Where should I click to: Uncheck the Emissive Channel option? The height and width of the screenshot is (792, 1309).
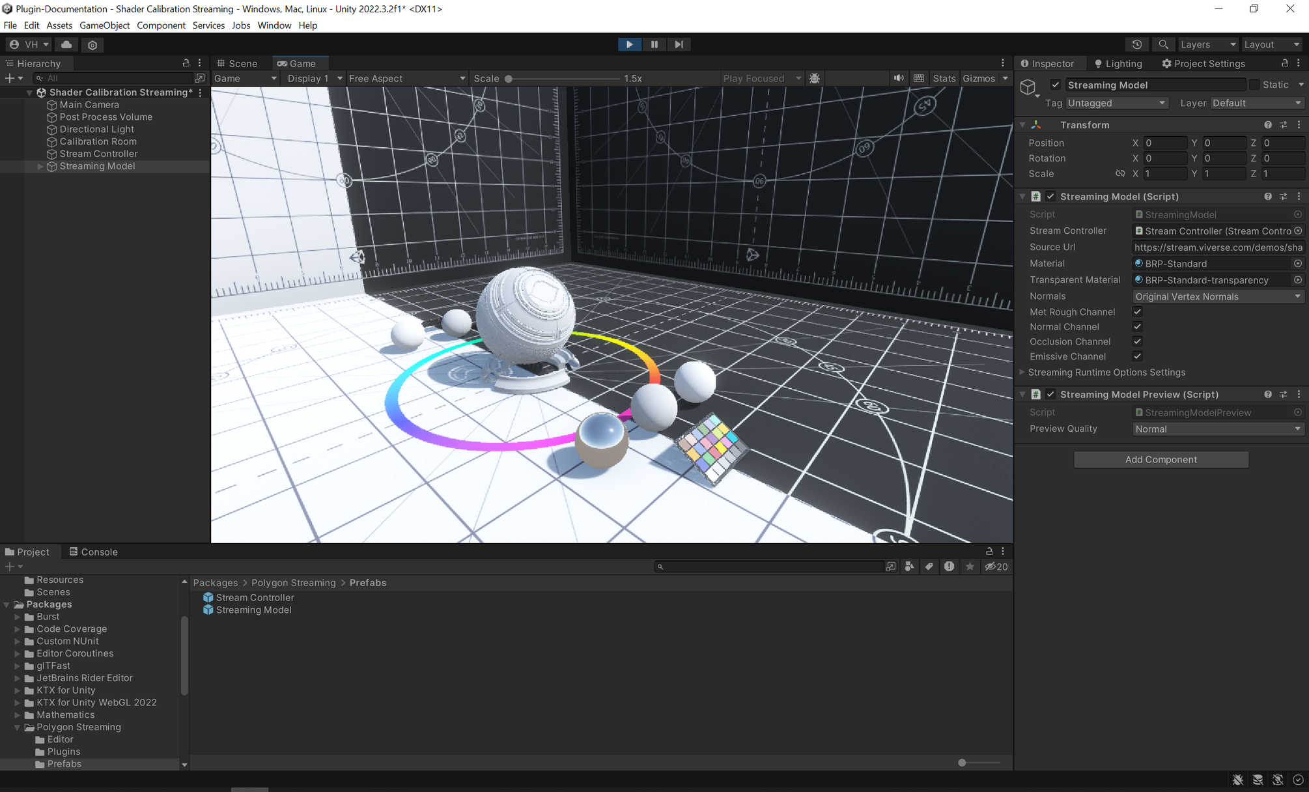point(1138,356)
